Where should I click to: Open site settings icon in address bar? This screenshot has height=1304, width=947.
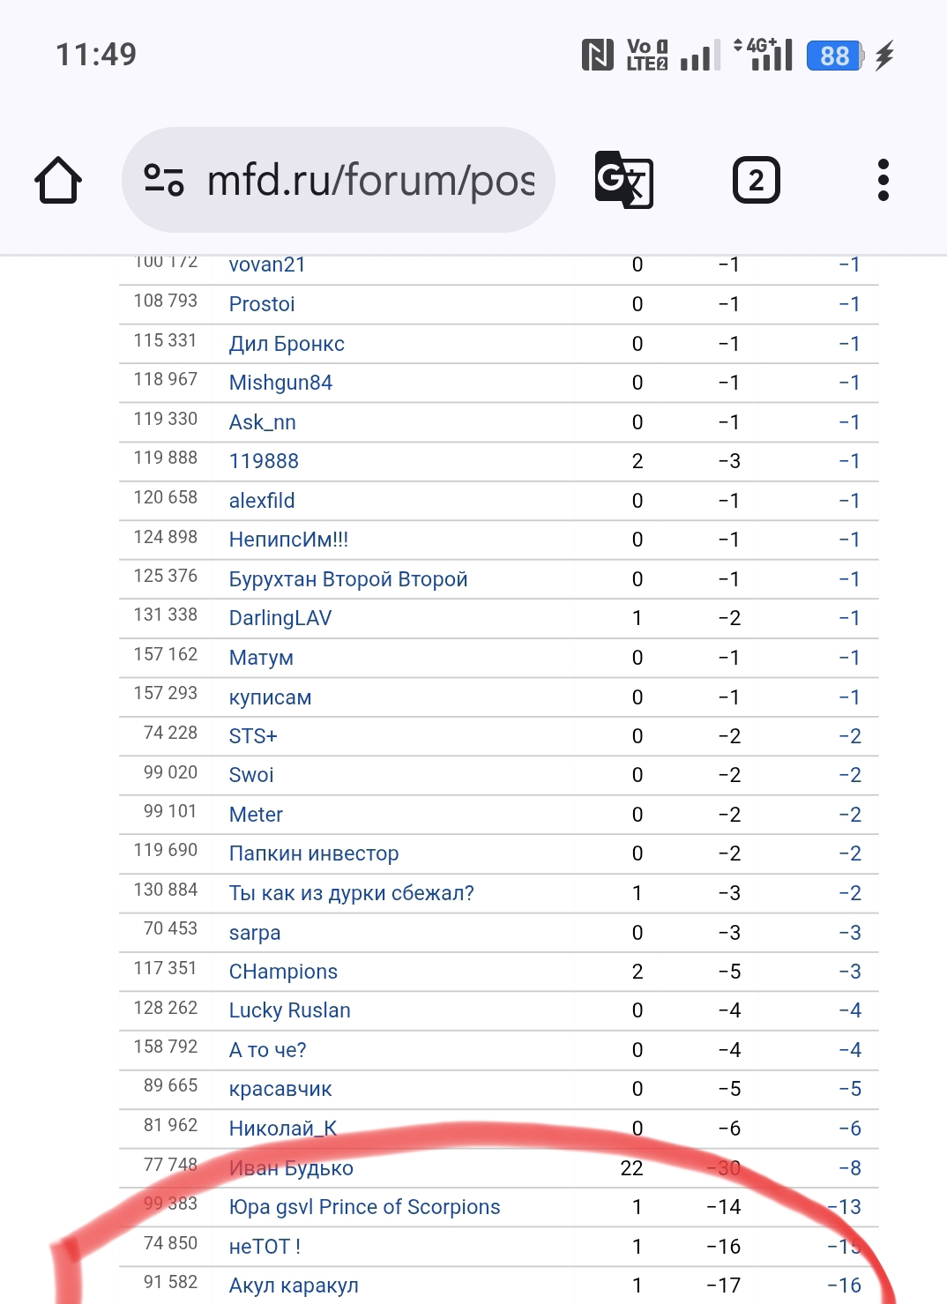click(164, 180)
